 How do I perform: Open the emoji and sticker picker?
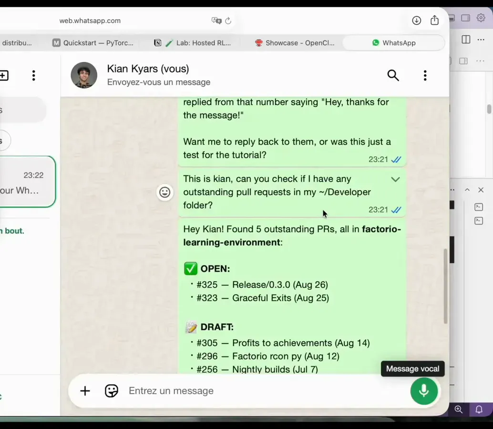[111, 391]
